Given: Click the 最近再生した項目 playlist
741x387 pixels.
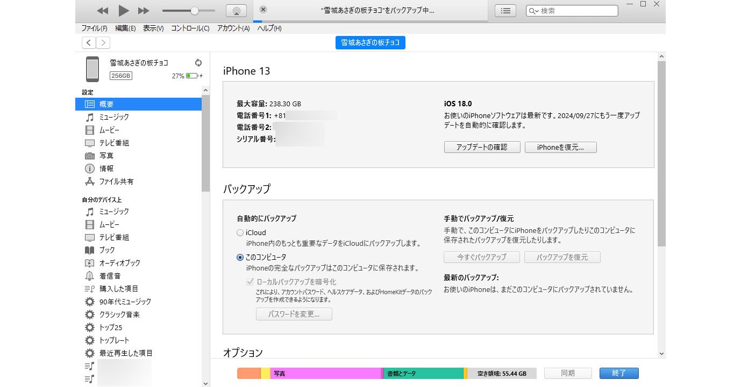Looking at the screenshot, I should click(x=122, y=353).
